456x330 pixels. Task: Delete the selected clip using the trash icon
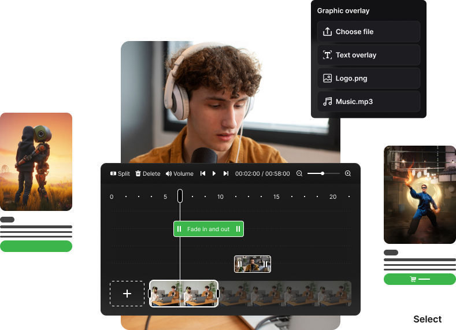click(x=147, y=173)
